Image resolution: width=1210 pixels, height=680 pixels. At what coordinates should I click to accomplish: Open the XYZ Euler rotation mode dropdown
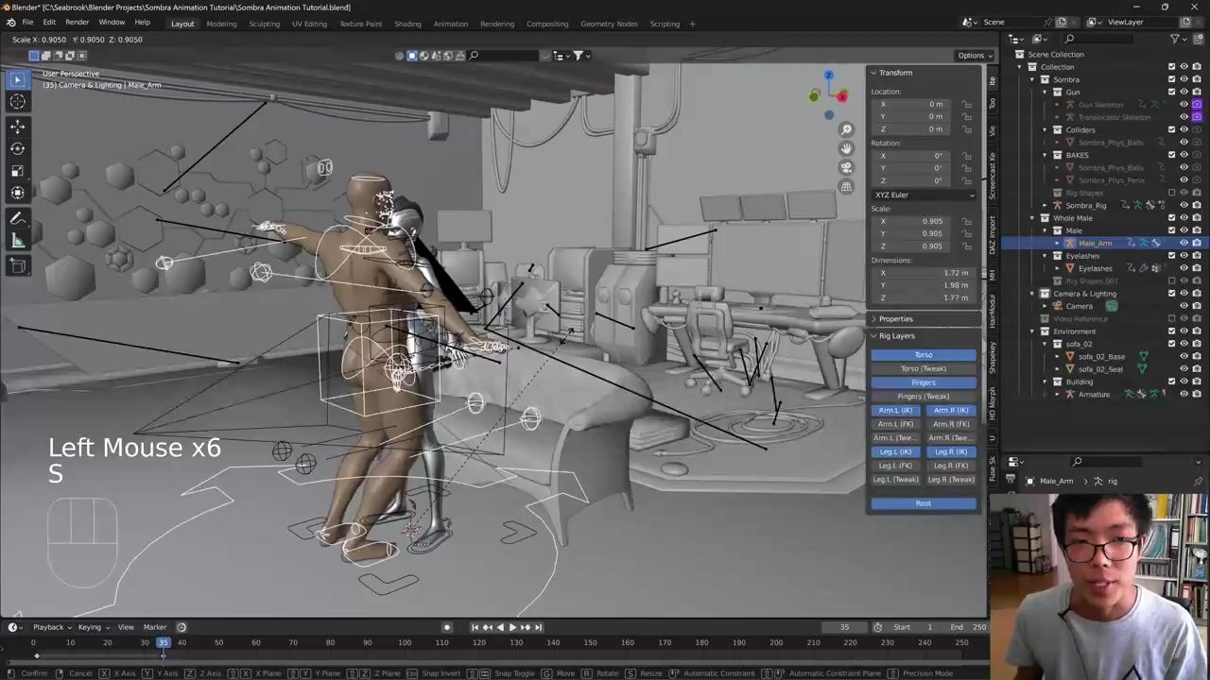coord(924,195)
